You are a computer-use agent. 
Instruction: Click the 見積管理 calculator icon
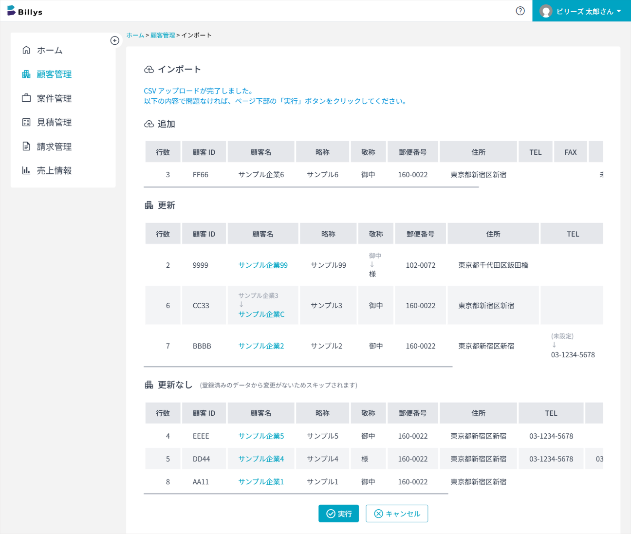[x=26, y=122]
